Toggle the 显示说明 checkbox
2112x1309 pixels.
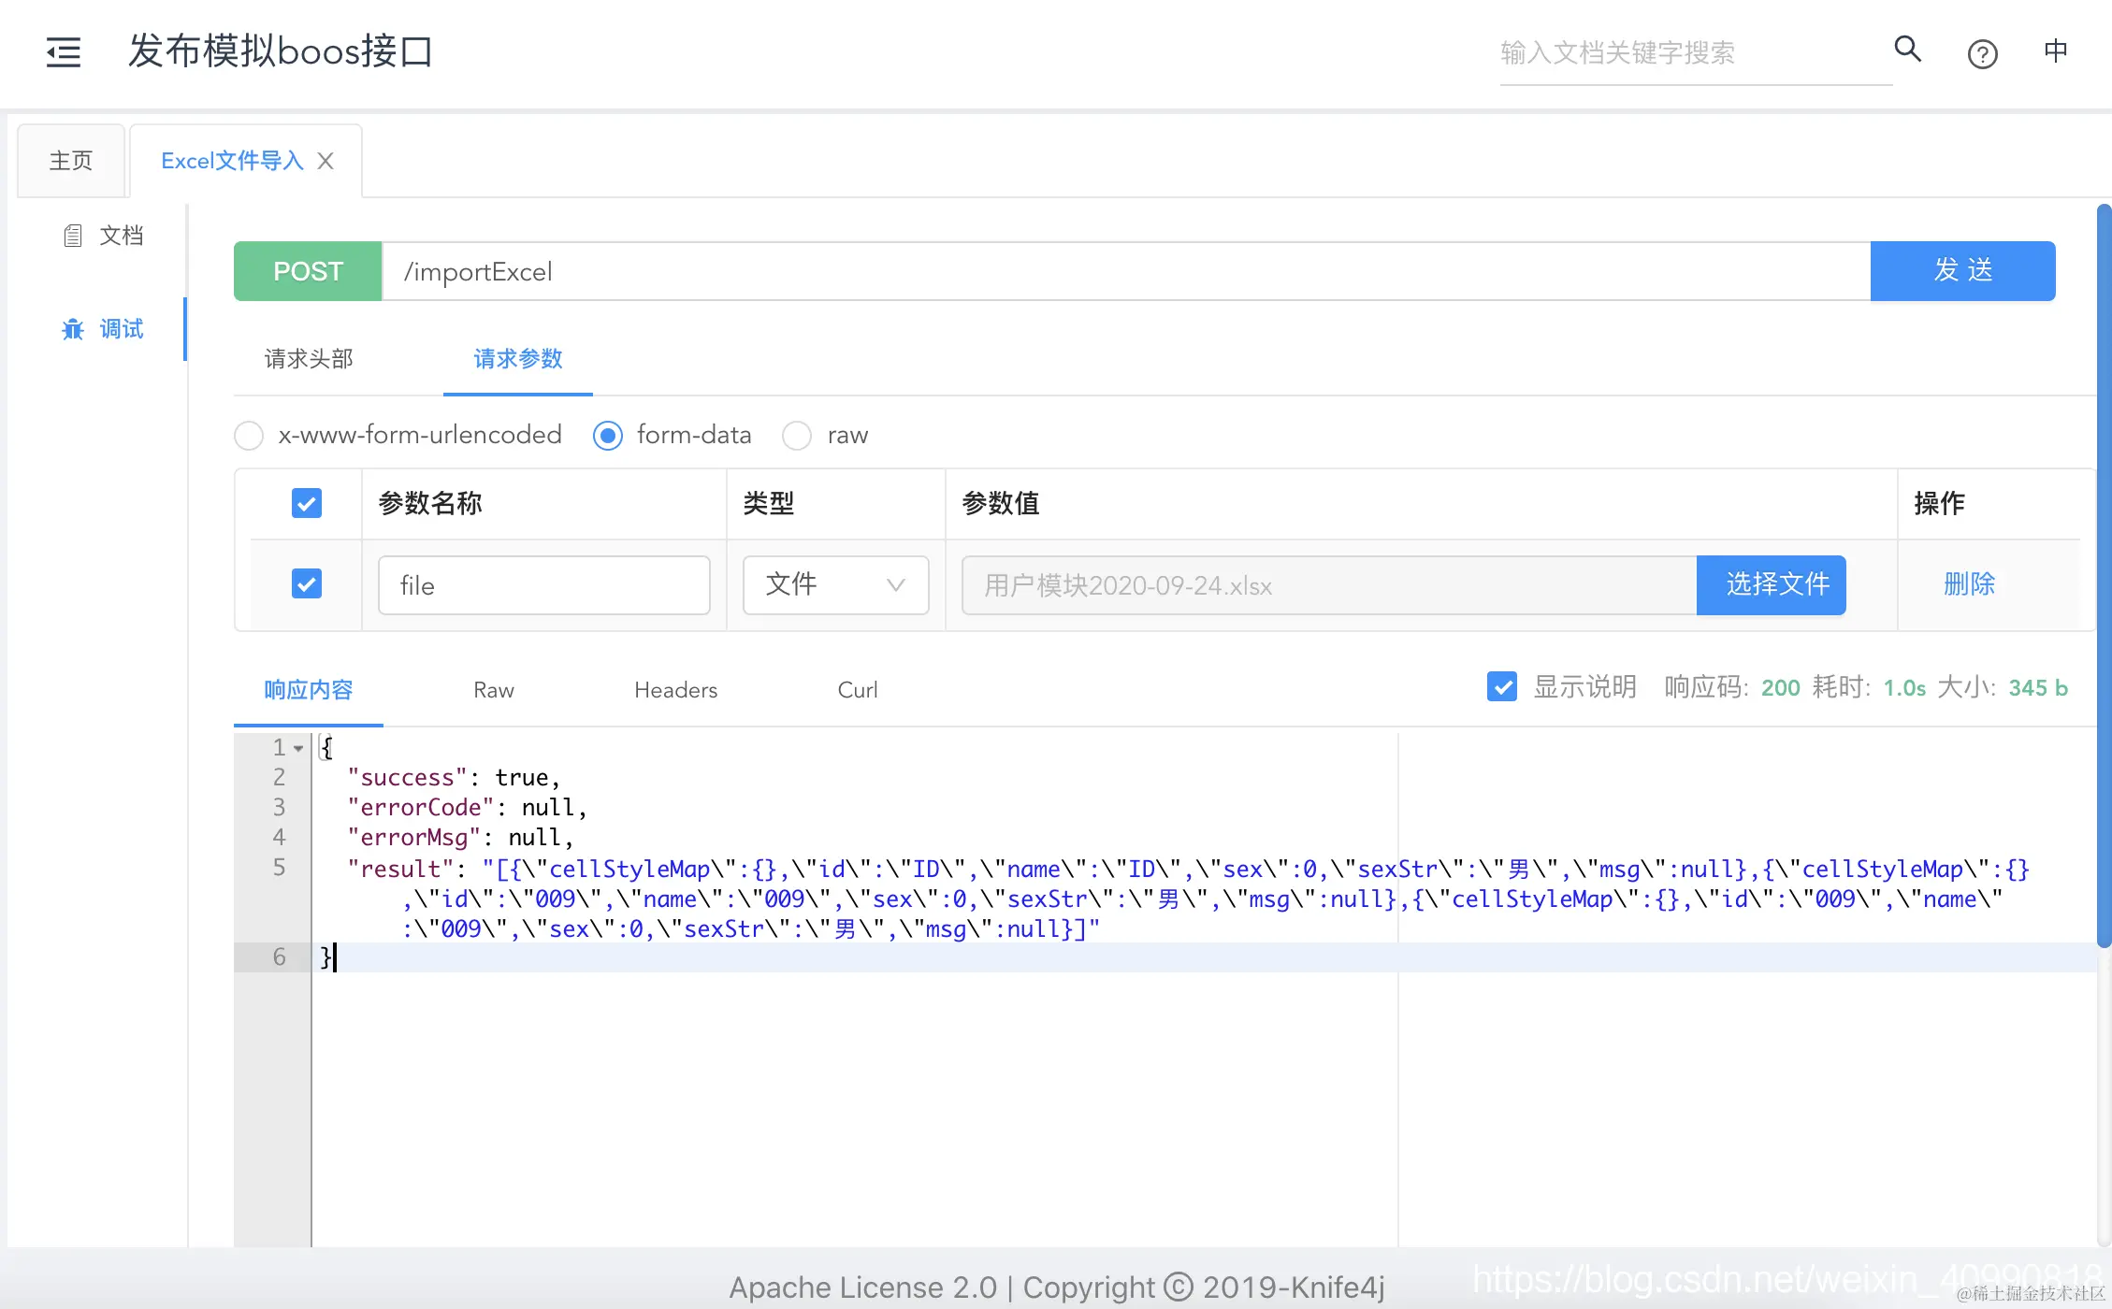coord(1502,687)
